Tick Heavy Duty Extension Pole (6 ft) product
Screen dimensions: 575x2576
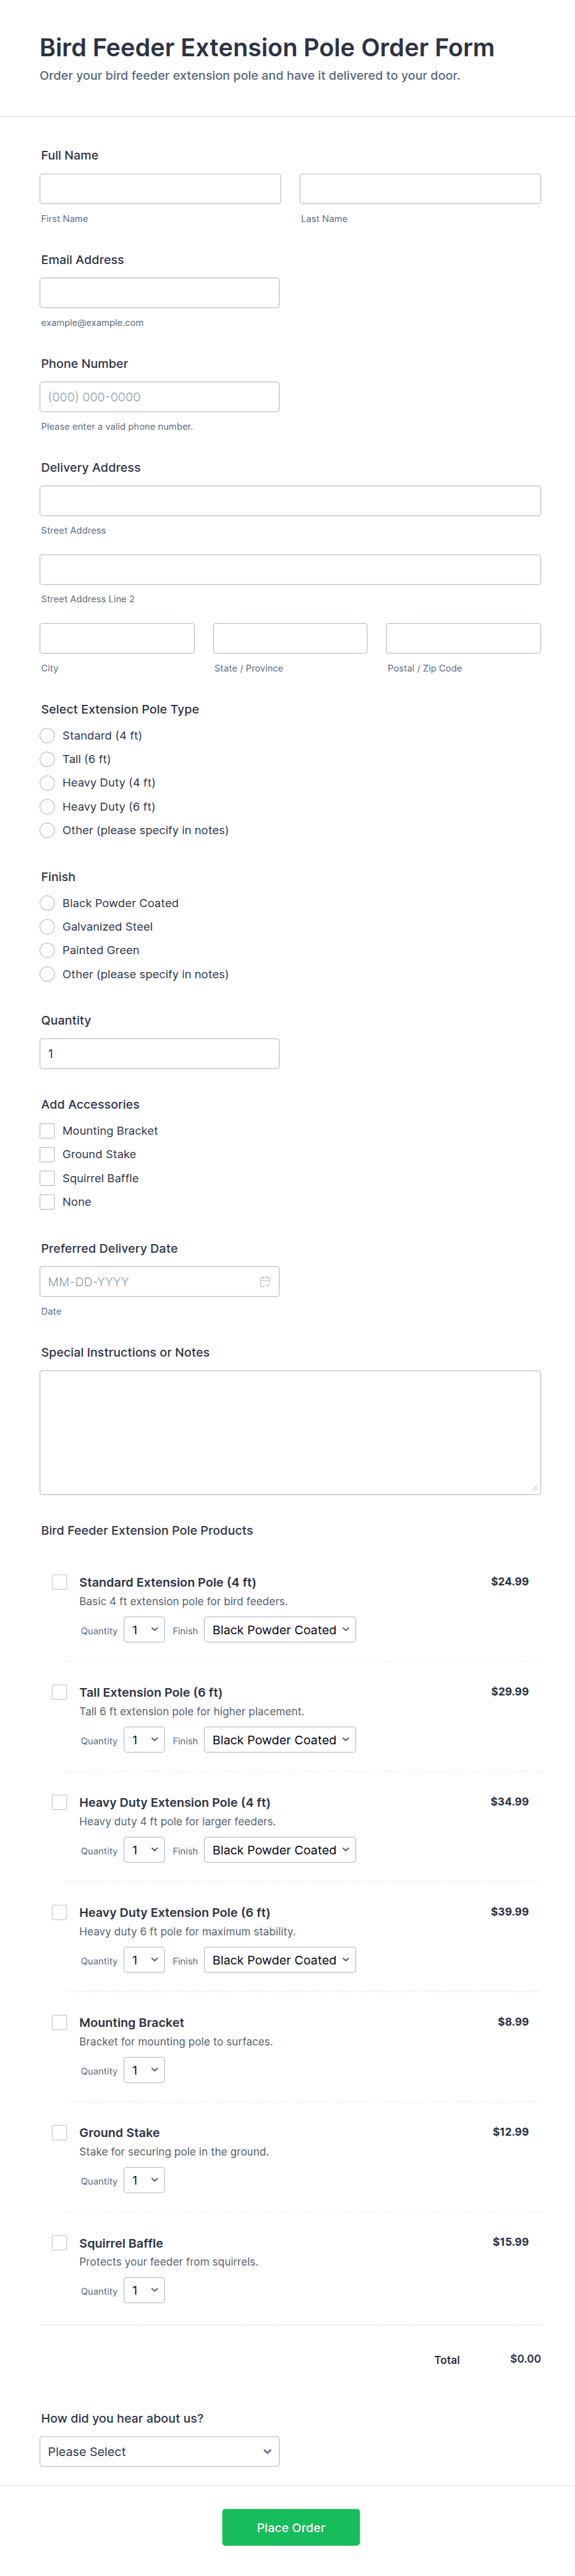click(60, 1912)
